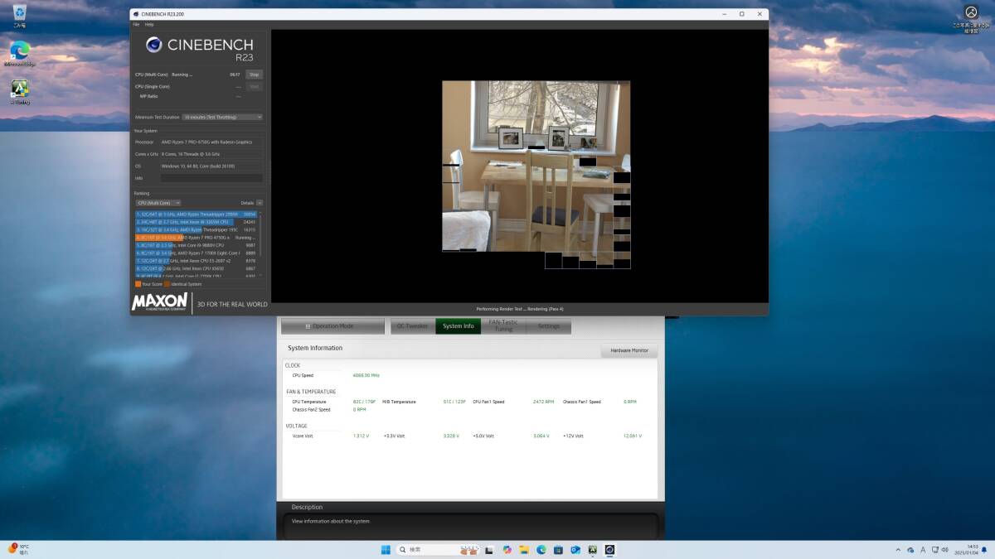Click the Identical System legend swatch
Image resolution: width=995 pixels, height=559 pixels.
167,284
